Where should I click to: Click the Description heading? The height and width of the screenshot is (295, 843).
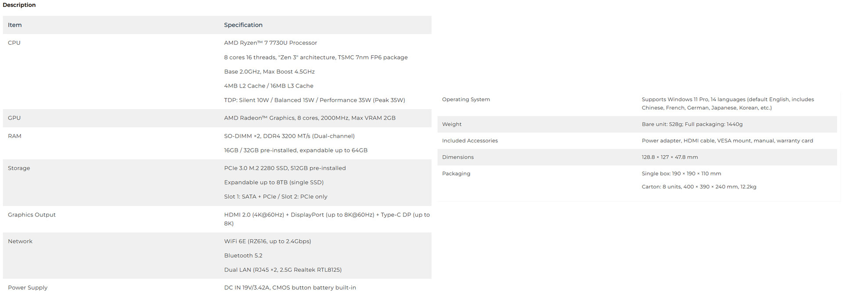[19, 5]
